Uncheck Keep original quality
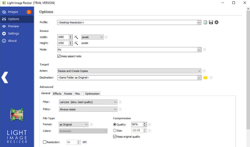Screen dimensions: 250x147 tap(115, 137)
